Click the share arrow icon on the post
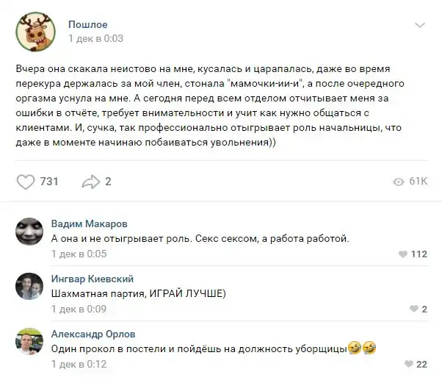 tap(90, 182)
